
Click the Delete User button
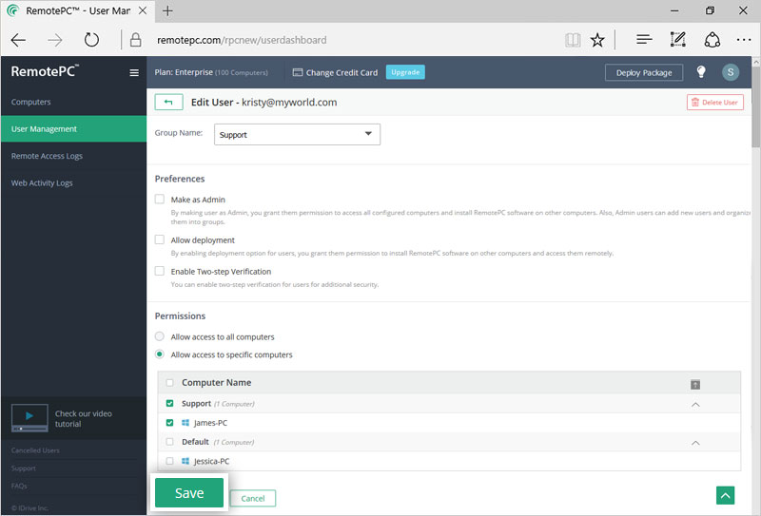pos(715,103)
